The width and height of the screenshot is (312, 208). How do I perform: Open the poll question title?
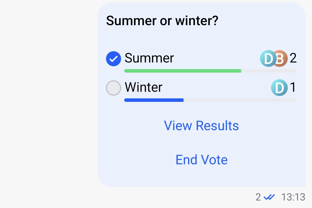(162, 20)
